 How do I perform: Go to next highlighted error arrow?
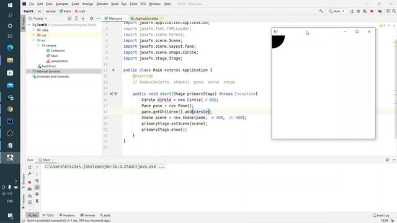click(x=394, y=25)
